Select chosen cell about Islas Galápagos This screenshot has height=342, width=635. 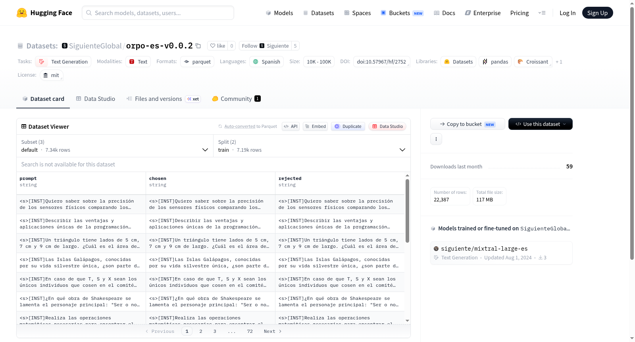tap(210, 263)
